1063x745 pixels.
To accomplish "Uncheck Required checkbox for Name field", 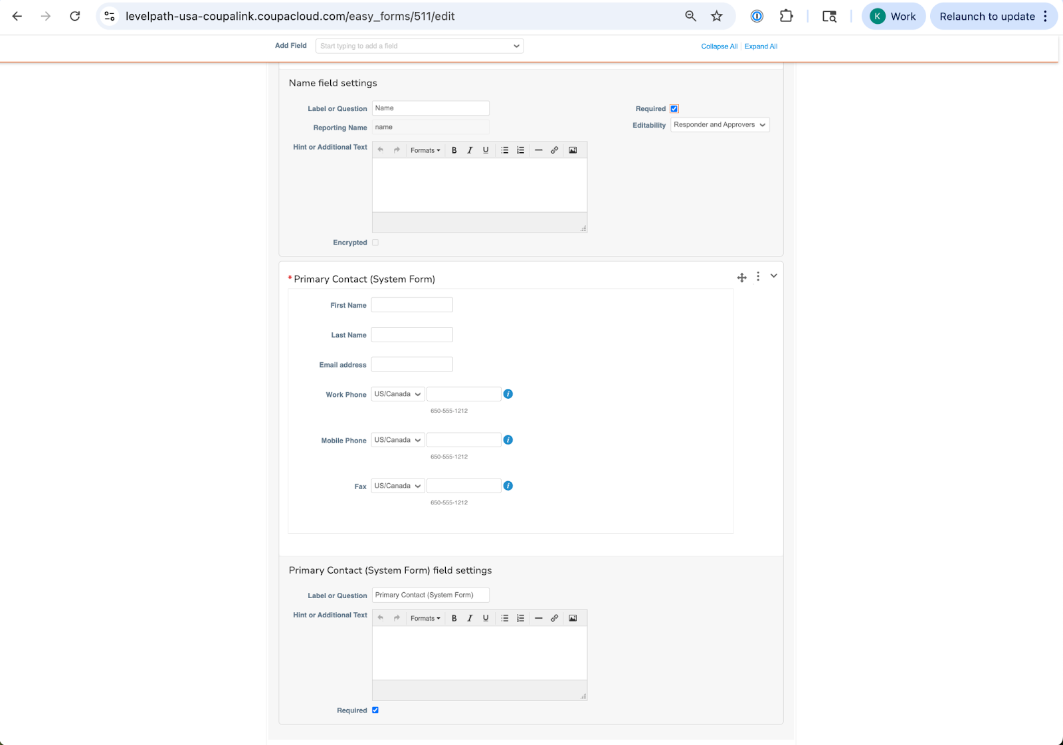I will point(674,109).
